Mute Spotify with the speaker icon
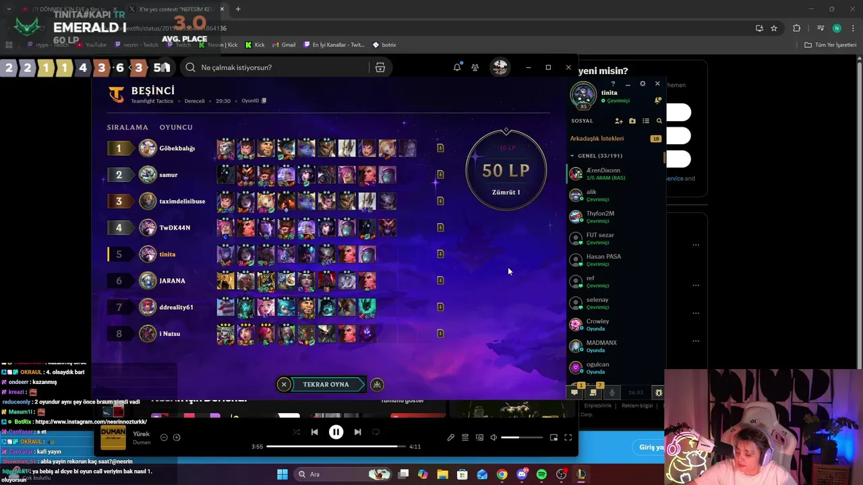 tap(494, 438)
